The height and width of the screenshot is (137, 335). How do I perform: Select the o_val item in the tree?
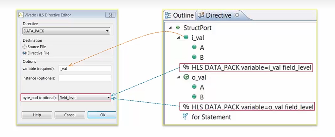199,77
